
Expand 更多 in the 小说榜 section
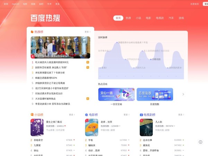click(x=71, y=115)
